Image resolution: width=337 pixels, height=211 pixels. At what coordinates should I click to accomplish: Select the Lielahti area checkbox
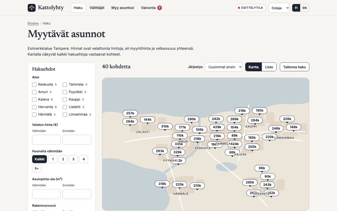65,107
